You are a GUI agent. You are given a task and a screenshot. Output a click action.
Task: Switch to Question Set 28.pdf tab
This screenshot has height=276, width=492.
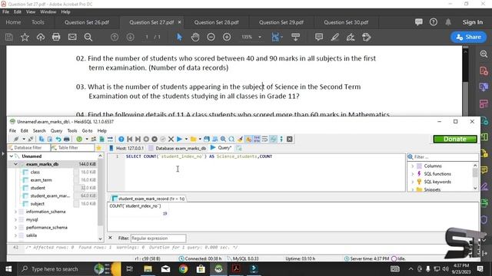[x=216, y=22]
